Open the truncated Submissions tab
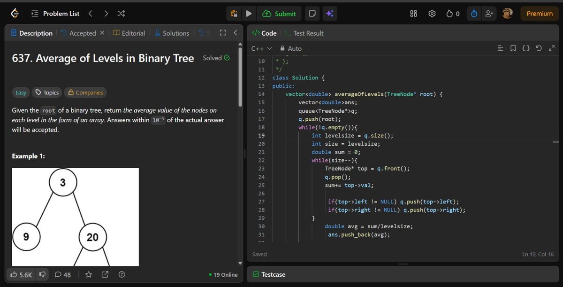Image resolution: width=563 pixels, height=287 pixels. [x=204, y=33]
